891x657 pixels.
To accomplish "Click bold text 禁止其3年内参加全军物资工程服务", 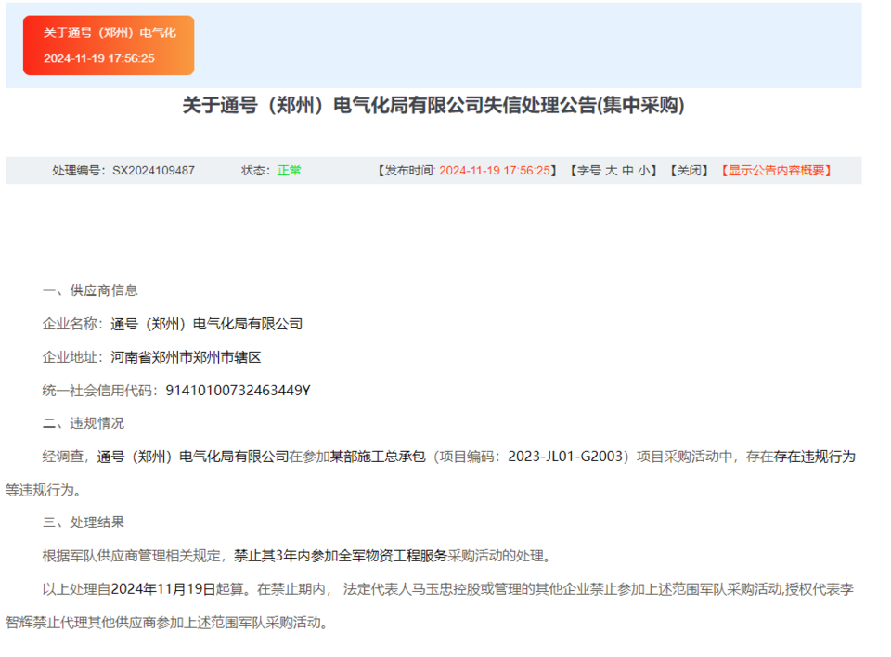I will point(341,556).
